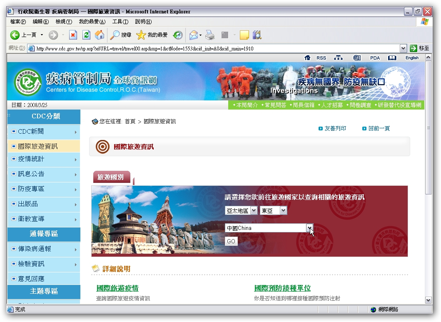Screen dimensions: 441x322
Task: Click the Print icon in the toolbar
Action: [210, 35]
